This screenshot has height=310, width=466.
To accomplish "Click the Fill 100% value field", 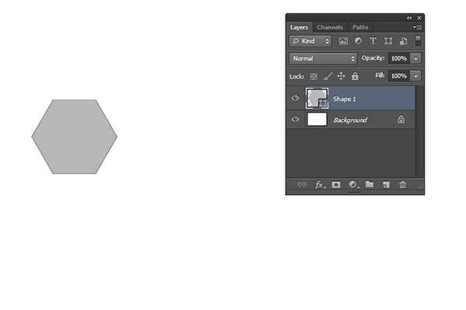I will 399,76.
